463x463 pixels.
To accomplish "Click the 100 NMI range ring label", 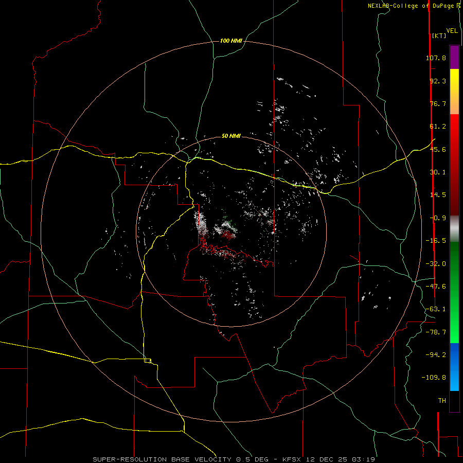I will (x=231, y=41).
